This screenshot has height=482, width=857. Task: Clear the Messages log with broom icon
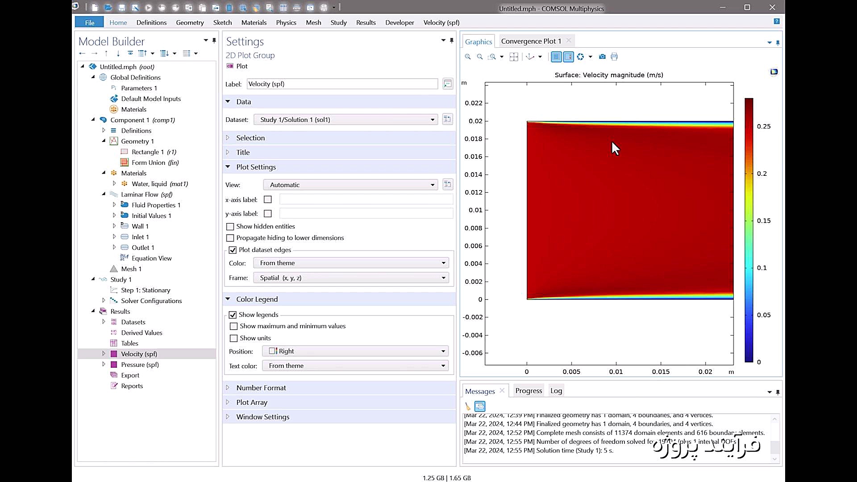click(x=468, y=406)
